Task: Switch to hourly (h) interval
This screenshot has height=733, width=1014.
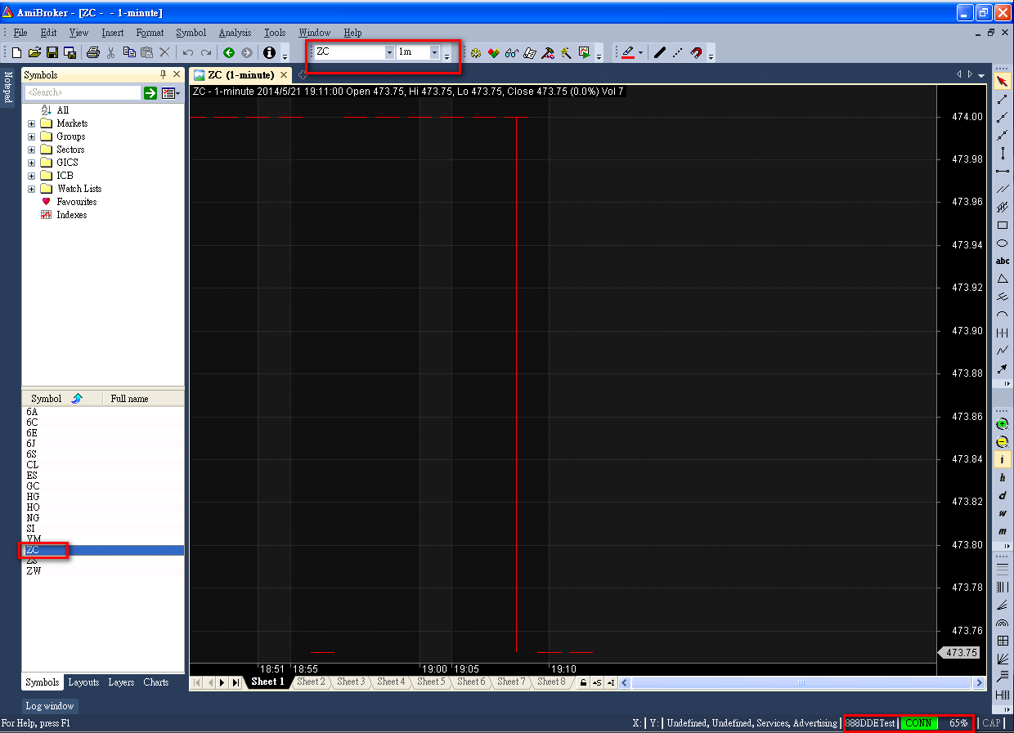Action: point(1003,478)
